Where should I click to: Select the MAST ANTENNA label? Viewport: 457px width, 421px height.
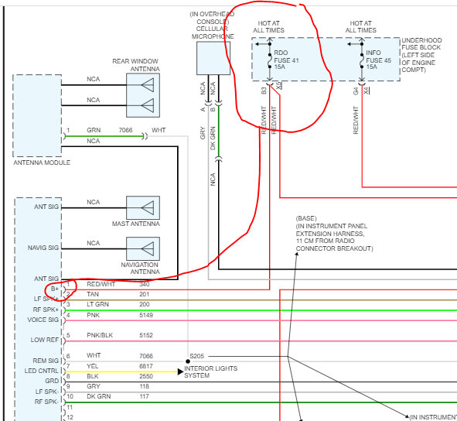pos(136,224)
